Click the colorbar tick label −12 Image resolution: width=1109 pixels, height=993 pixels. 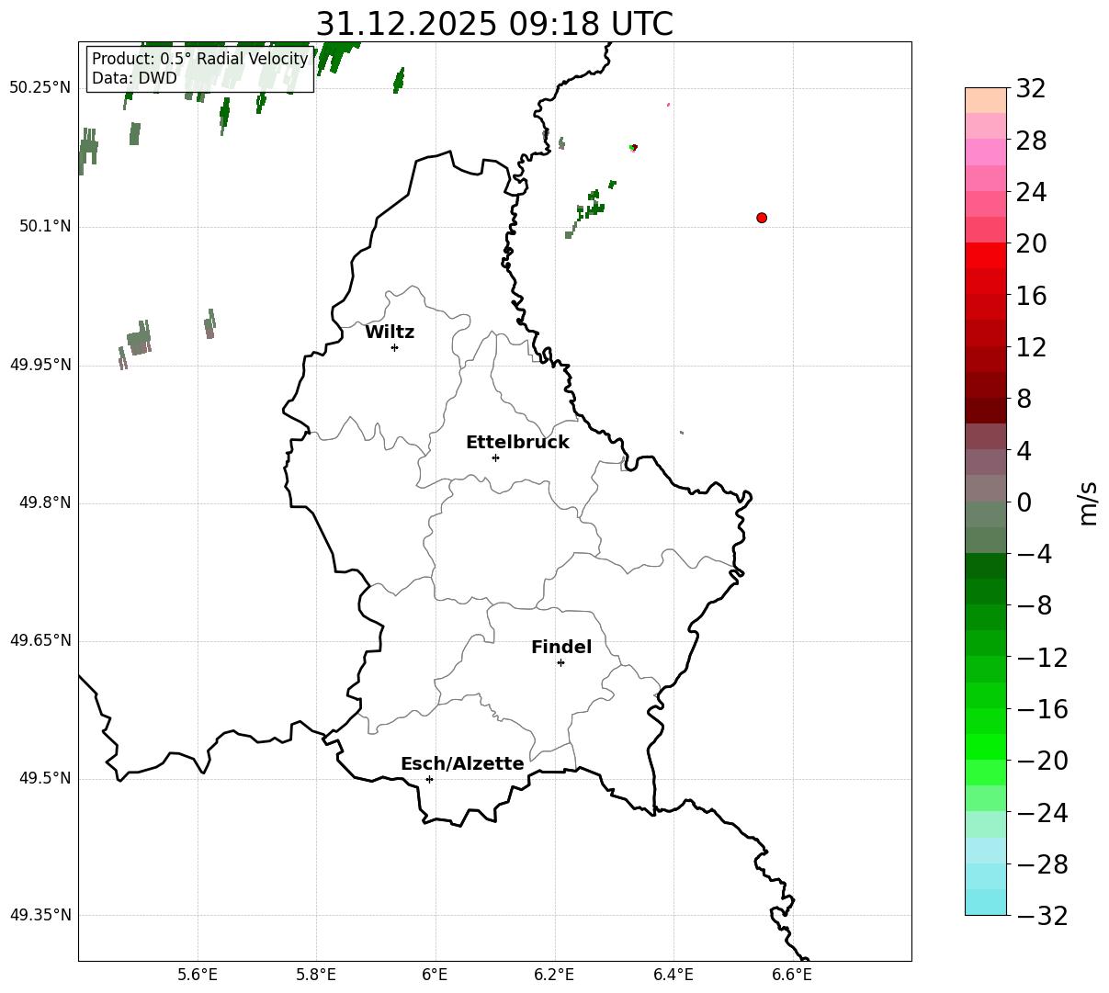point(1042,658)
